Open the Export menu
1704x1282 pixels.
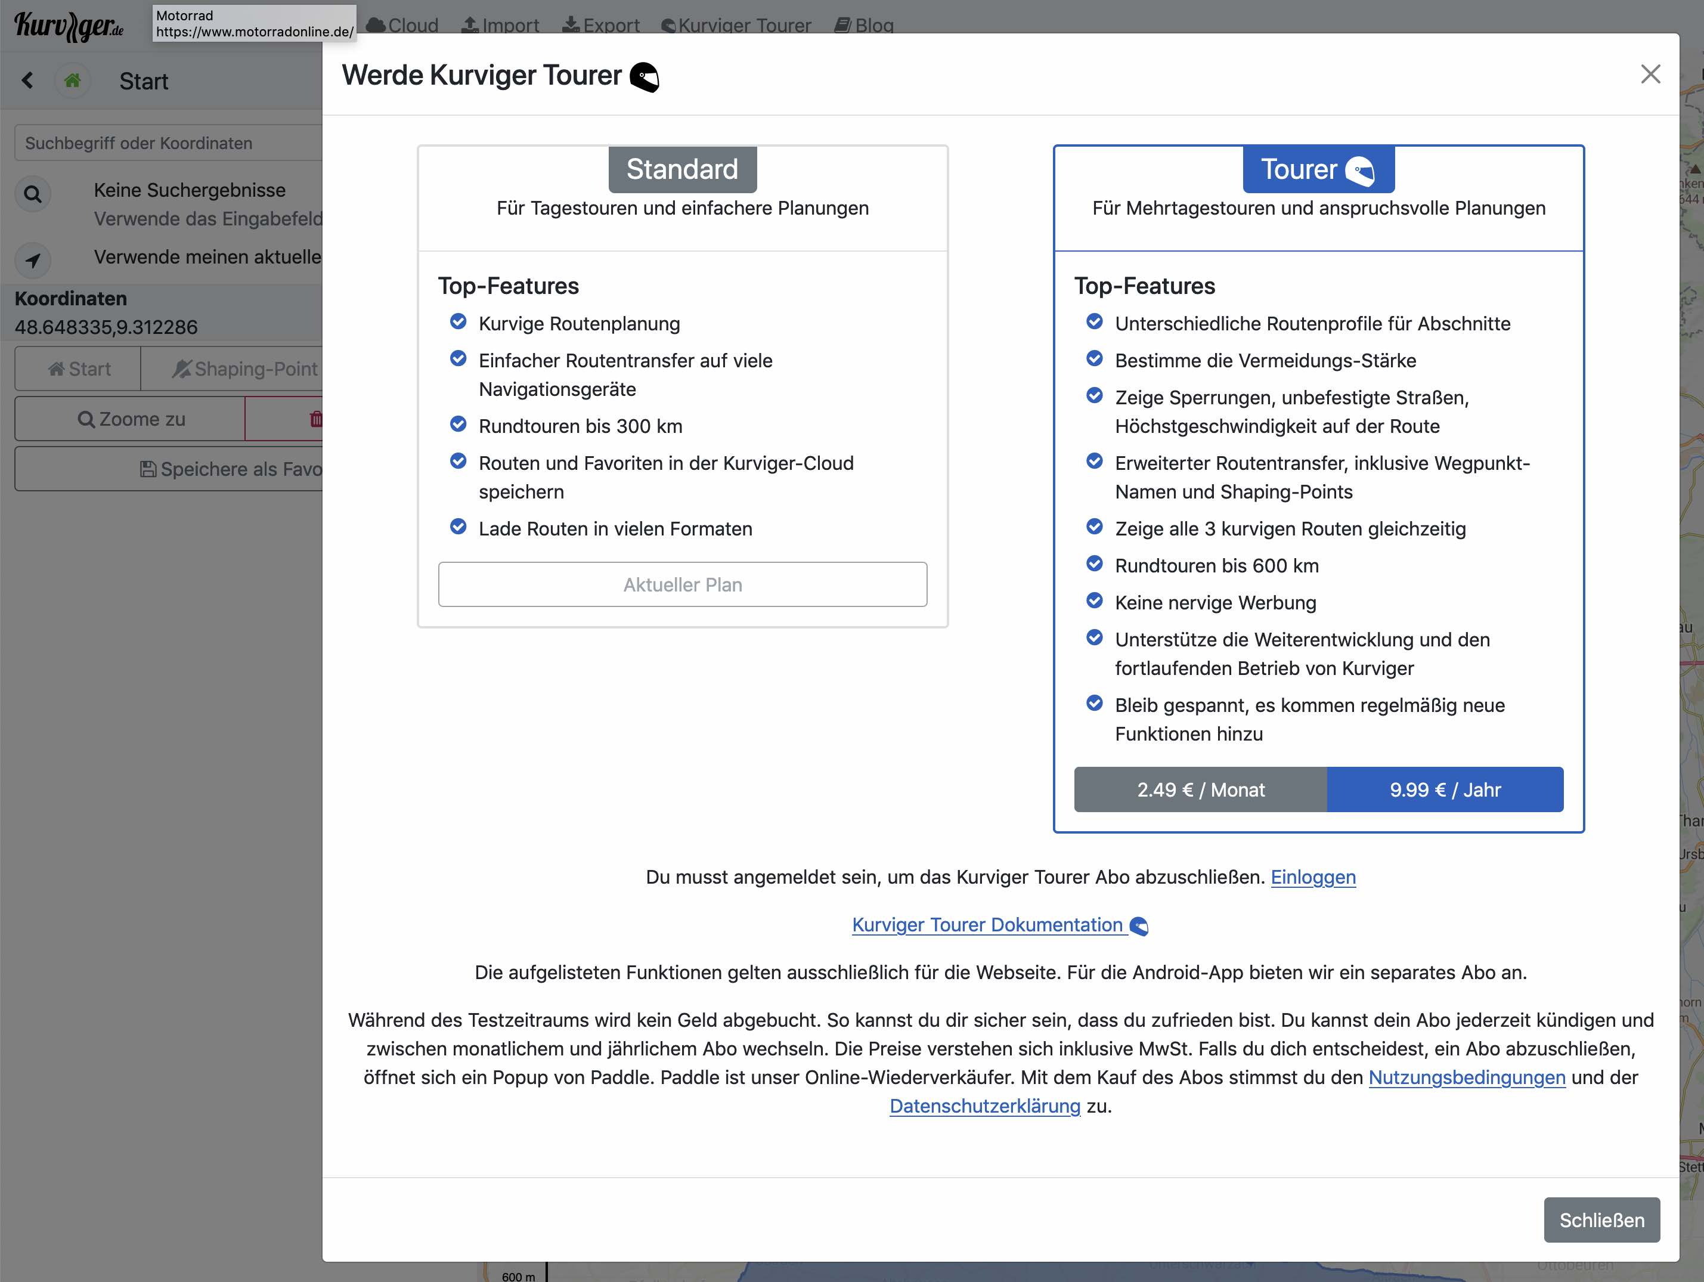tap(601, 26)
